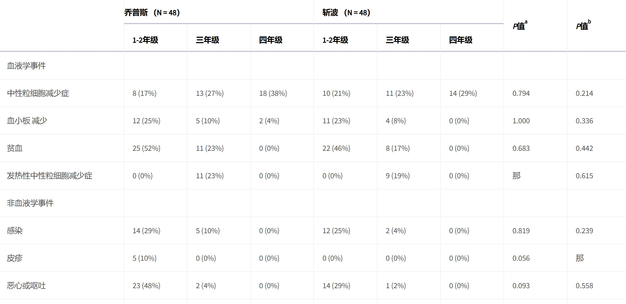Click the 血液学事件 section row label
626x304 pixels.
(x=27, y=66)
